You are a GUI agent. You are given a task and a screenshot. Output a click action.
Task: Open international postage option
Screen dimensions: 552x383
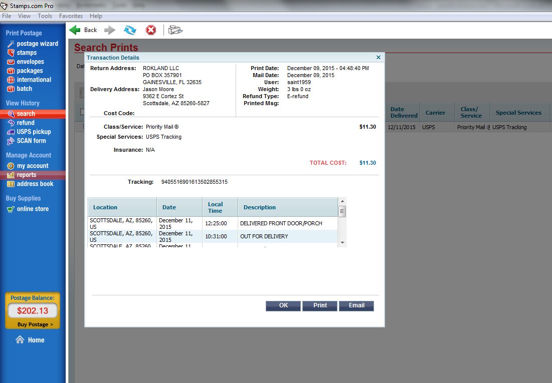[x=34, y=80]
